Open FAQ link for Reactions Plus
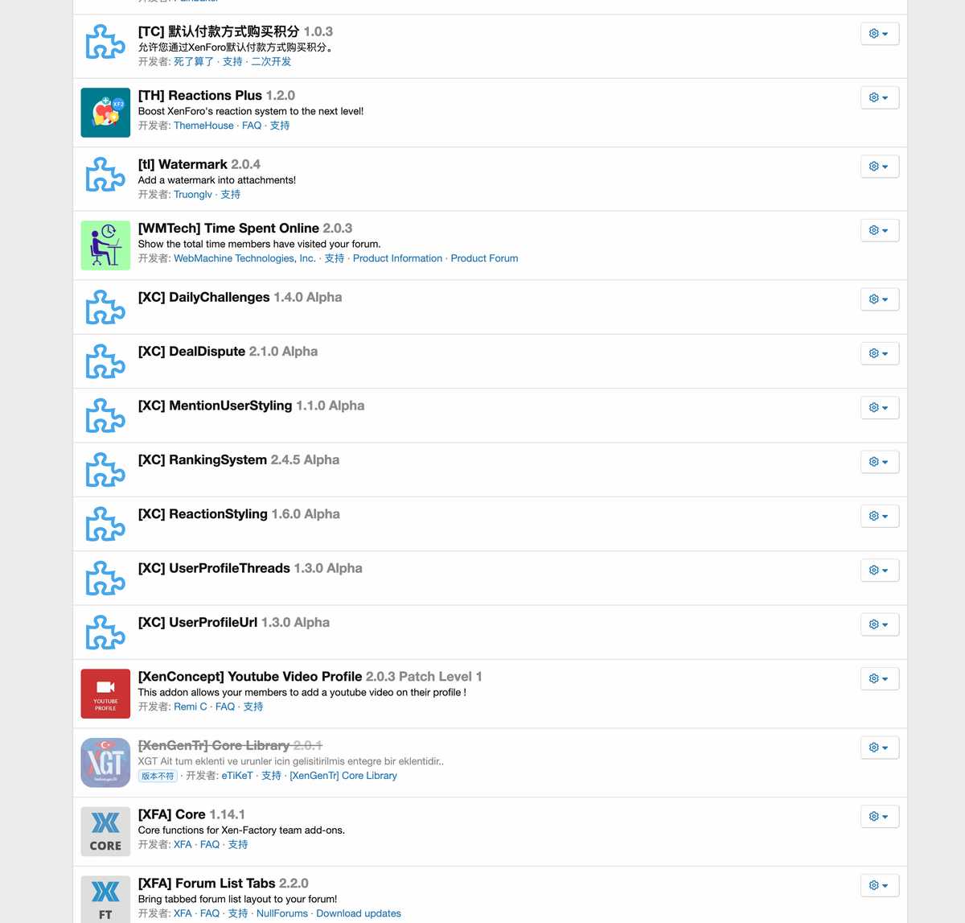The width and height of the screenshot is (965, 923). pyautogui.click(x=252, y=126)
